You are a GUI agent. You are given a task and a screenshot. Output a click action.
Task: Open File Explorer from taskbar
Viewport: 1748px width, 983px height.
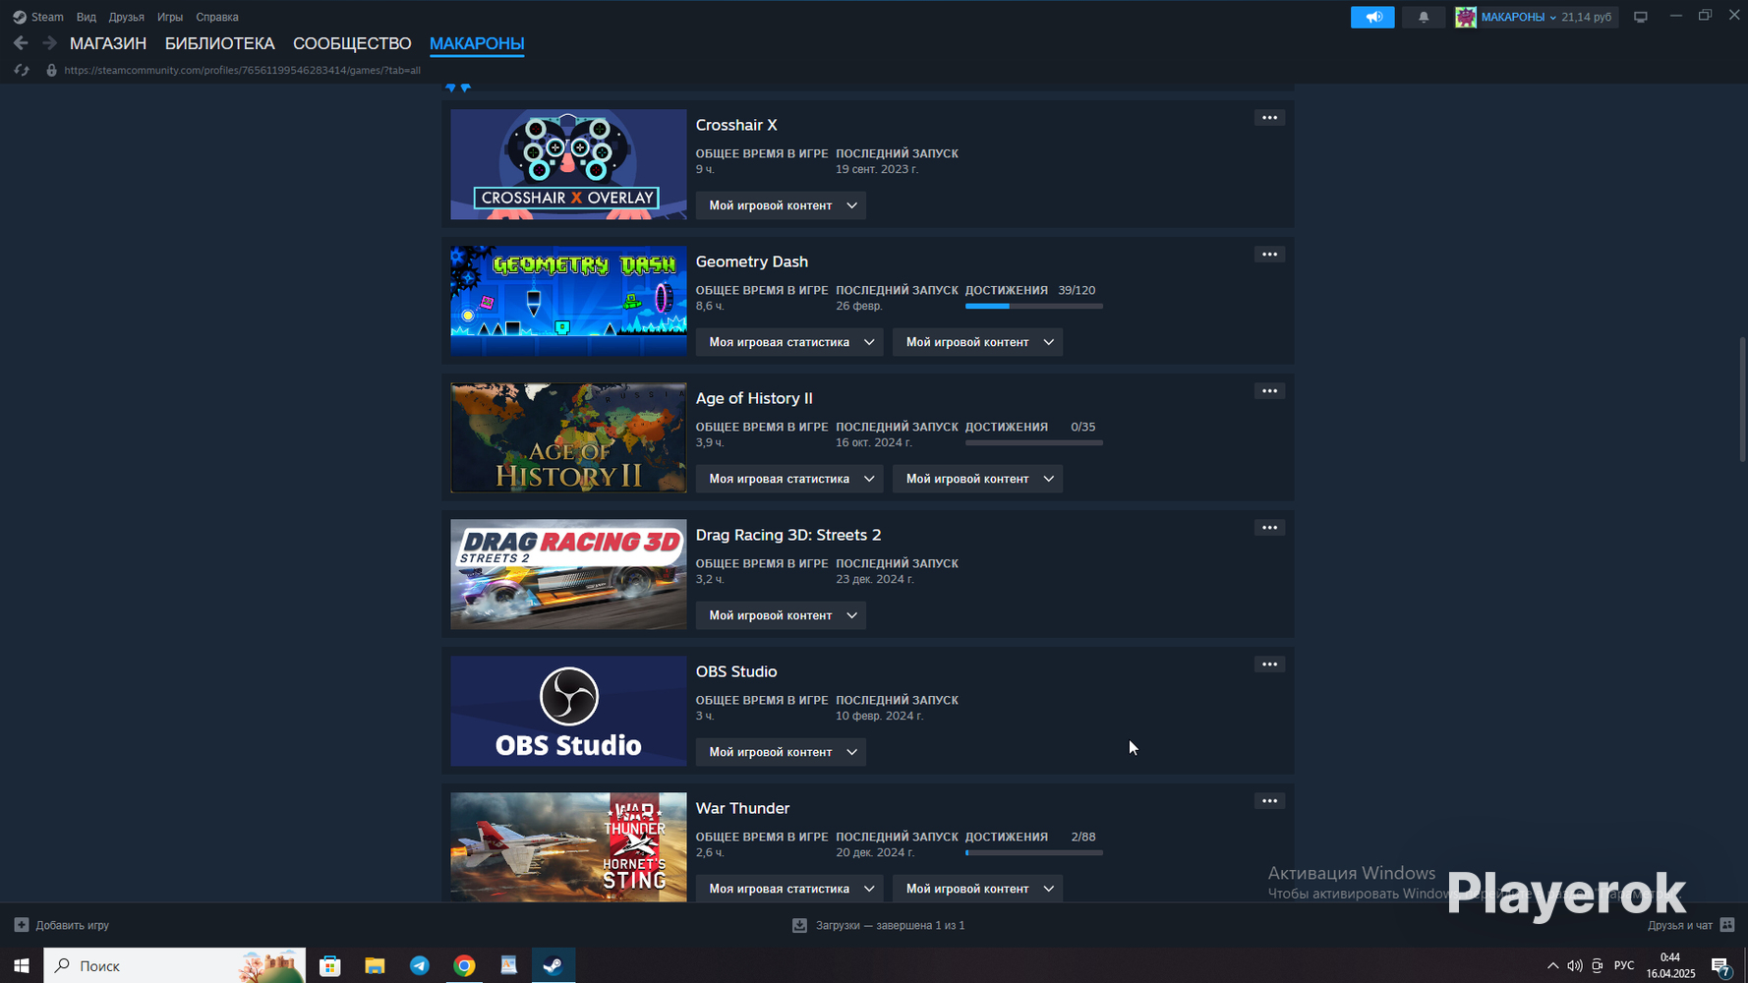point(375,965)
